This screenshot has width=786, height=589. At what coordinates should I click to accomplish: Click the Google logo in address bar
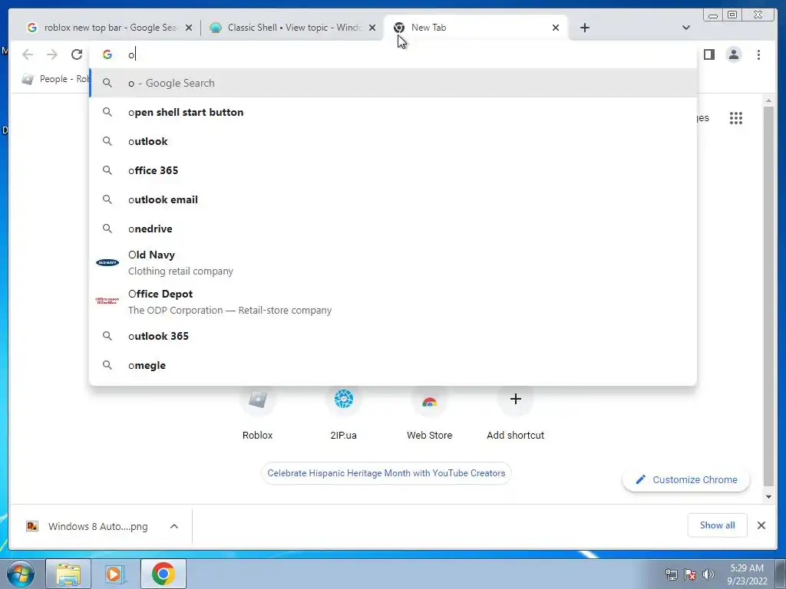(x=107, y=54)
